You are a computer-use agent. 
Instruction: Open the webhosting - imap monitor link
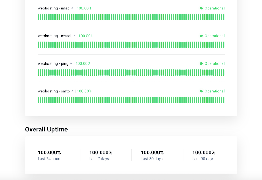point(54,8)
